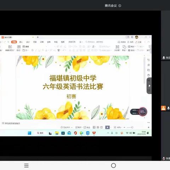
Task: Click the slide title 福堪镇初级中学
Action: coord(73,78)
